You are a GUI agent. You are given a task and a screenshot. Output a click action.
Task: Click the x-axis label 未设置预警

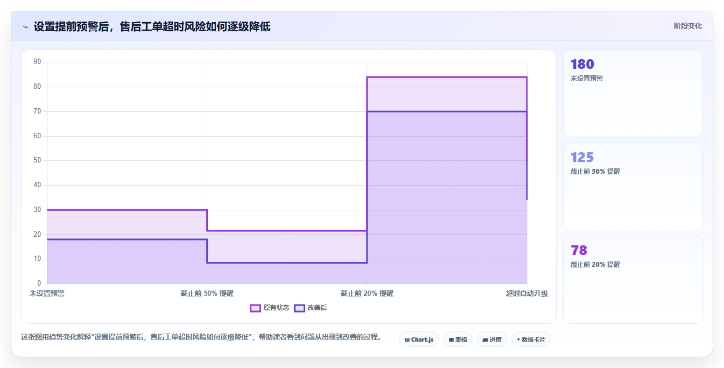(x=47, y=293)
